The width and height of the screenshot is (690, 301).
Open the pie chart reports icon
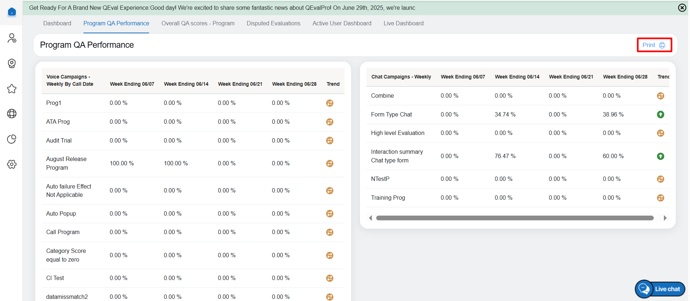pos(12,139)
